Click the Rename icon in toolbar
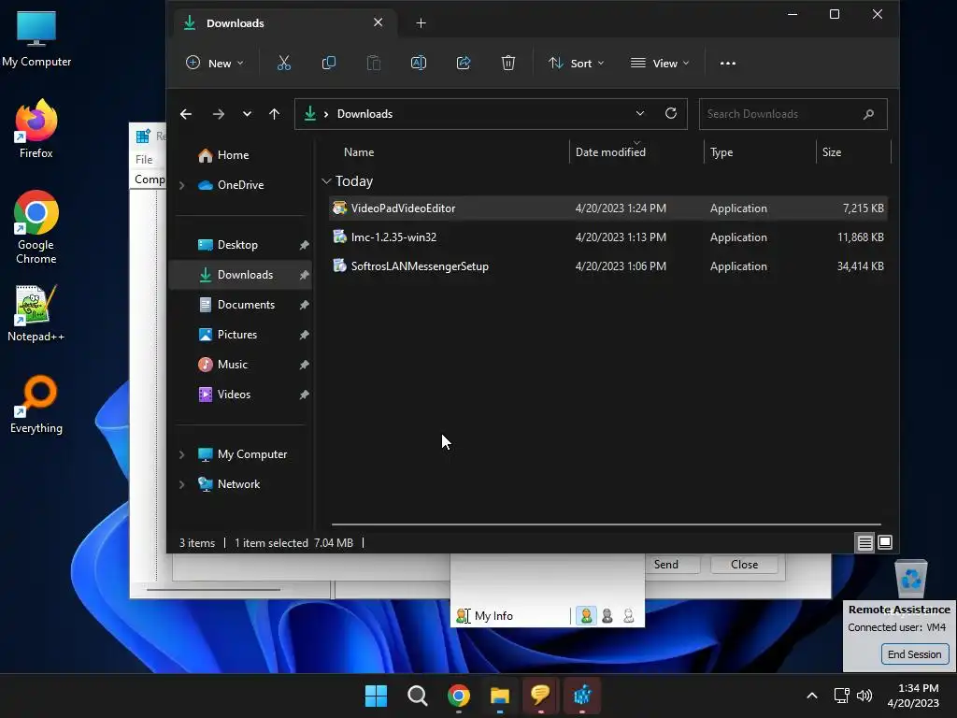 click(x=419, y=63)
